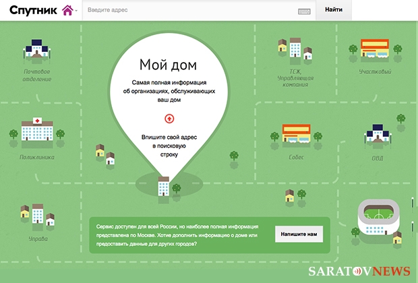Select the Участковый building icon
The image size is (418, 283).
click(375, 48)
